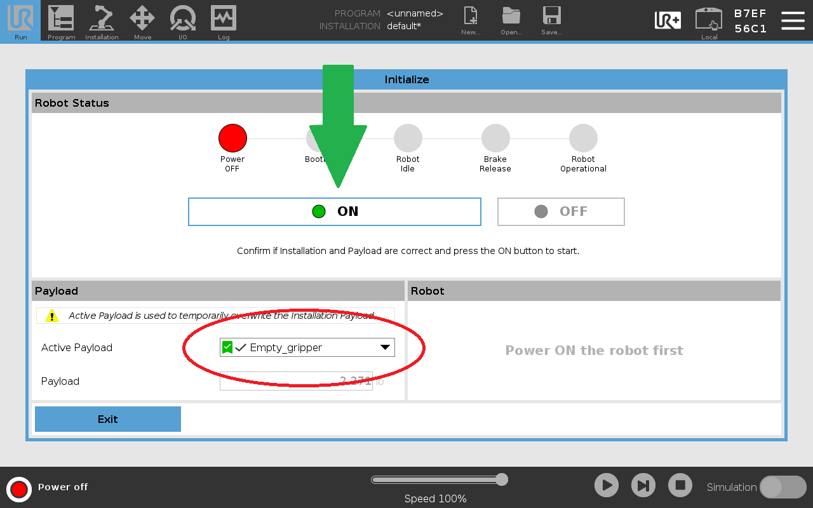
Task: Click the ON button to power robot
Action: (335, 211)
